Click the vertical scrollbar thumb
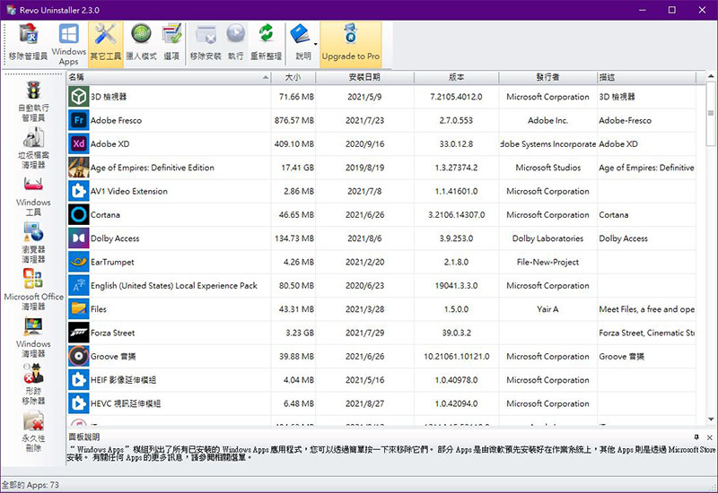Image resolution: width=718 pixels, height=493 pixels. click(711, 114)
